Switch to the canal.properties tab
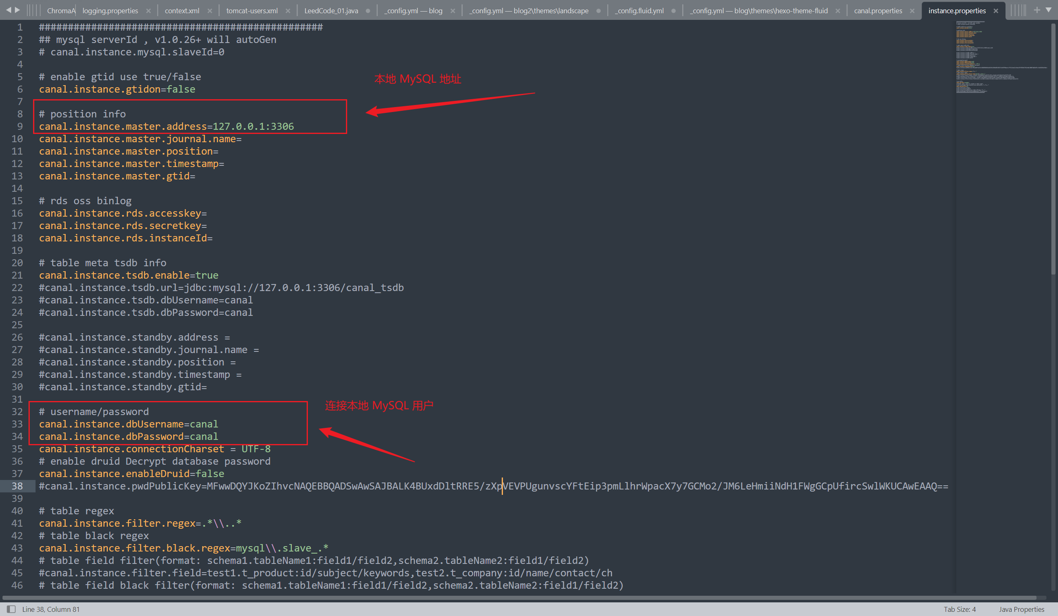The width and height of the screenshot is (1058, 616). pos(878,11)
